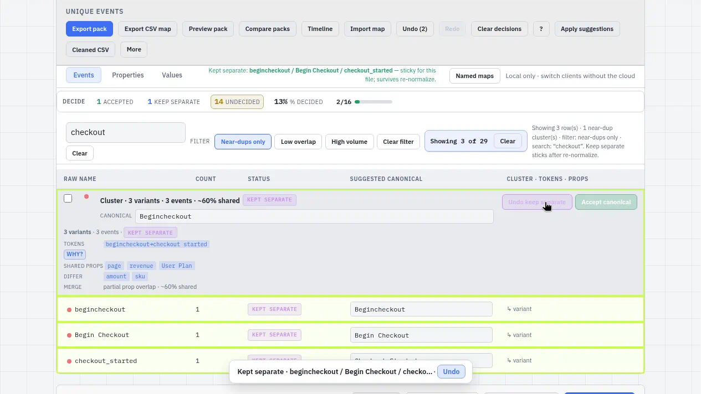Click the 1 Keep separate counter

(x=173, y=102)
